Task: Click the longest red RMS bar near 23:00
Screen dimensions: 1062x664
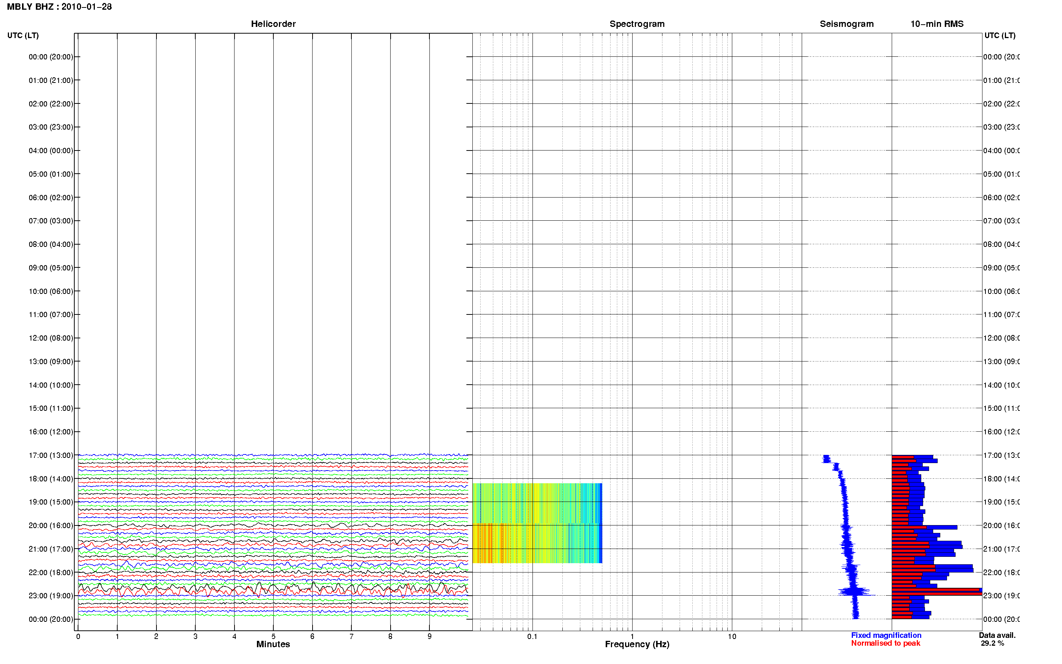Action: coord(937,594)
